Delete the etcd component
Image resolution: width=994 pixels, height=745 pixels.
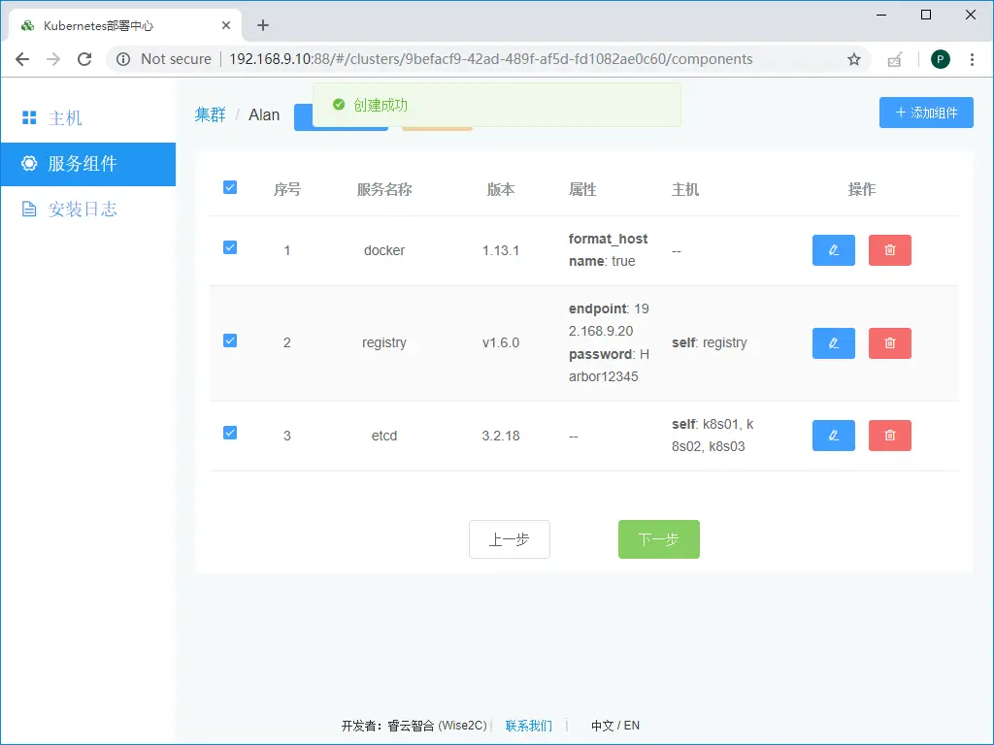[x=889, y=436]
